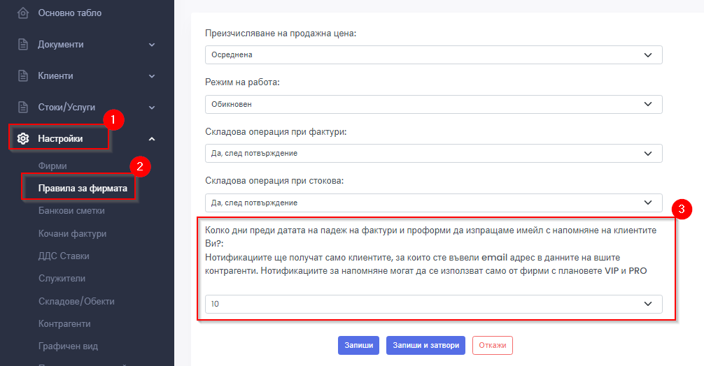Expand the Клиенти menu chevron

point(152,75)
